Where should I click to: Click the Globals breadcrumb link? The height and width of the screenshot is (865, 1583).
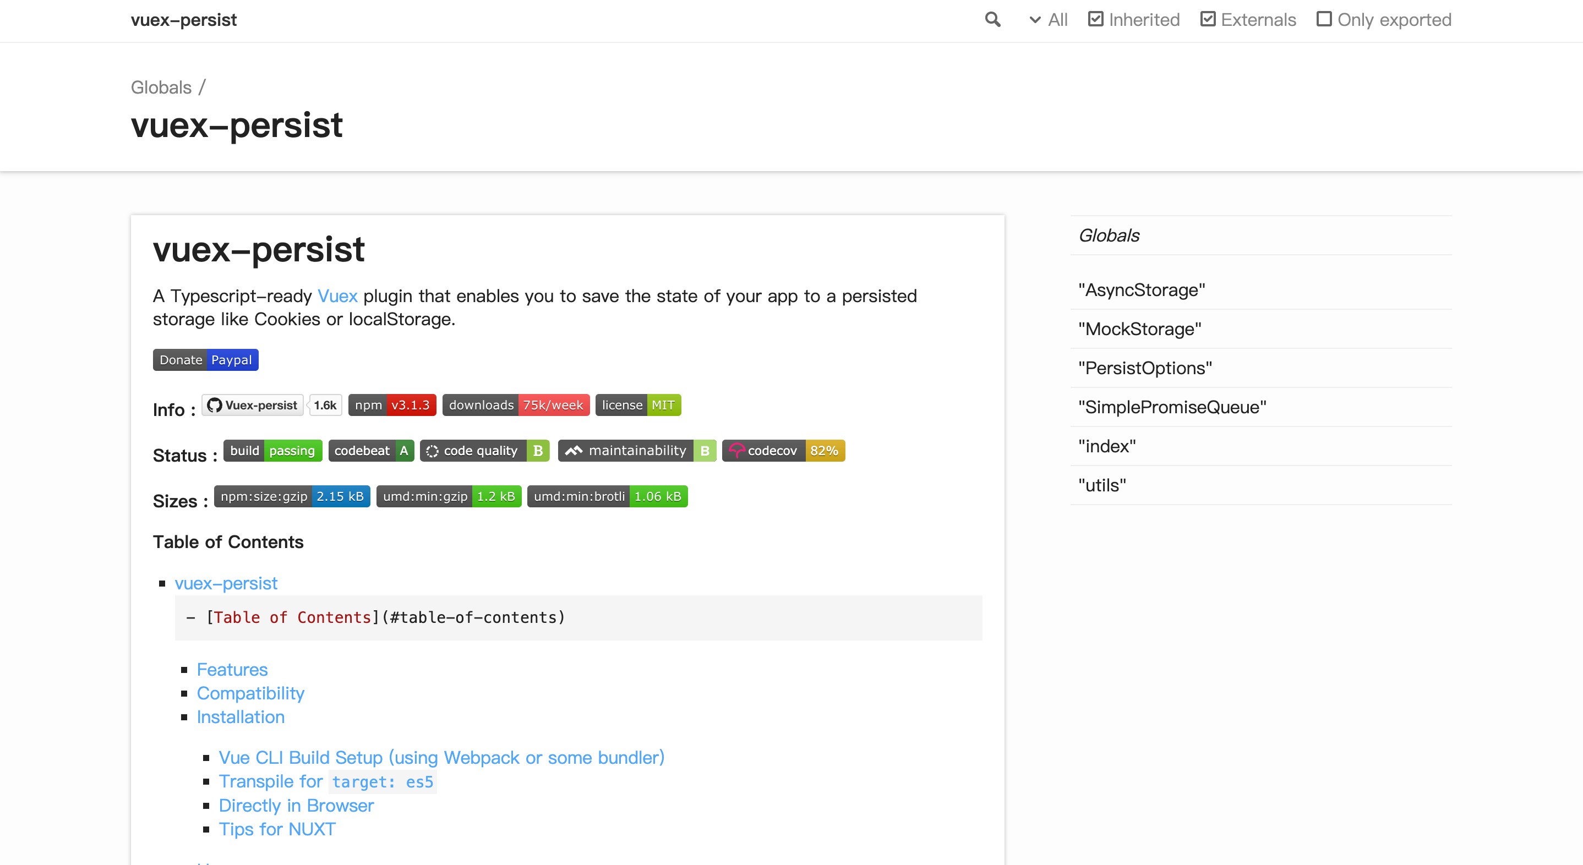coord(161,87)
